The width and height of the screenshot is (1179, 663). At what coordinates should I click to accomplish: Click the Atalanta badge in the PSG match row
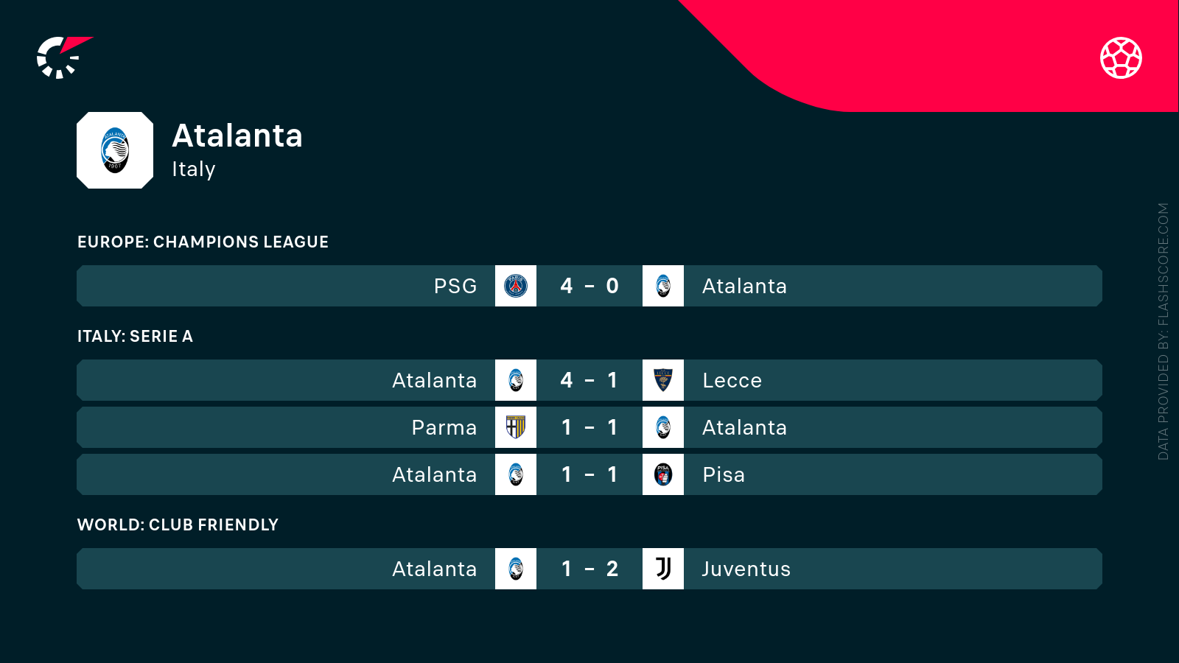[x=663, y=286]
